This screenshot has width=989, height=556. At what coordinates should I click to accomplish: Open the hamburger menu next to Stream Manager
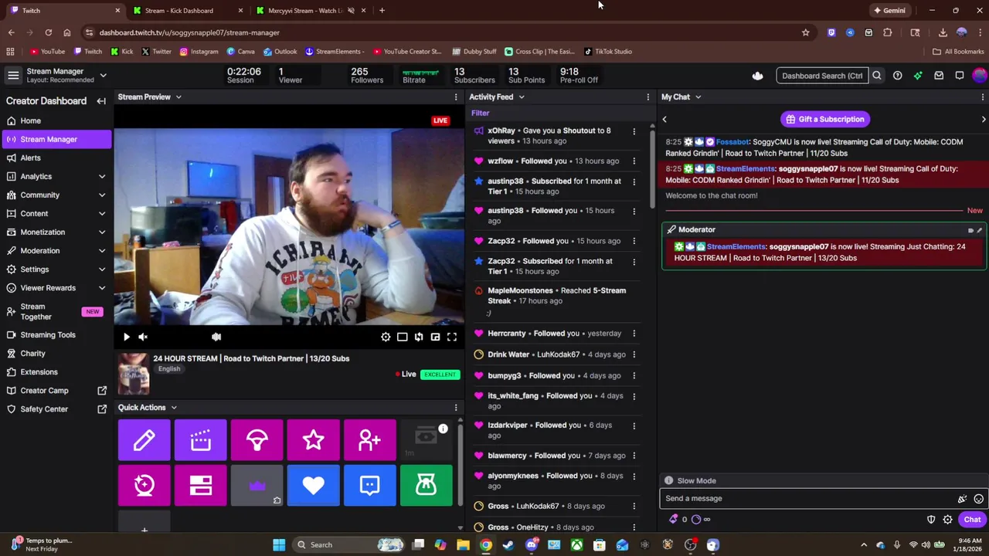coord(13,75)
